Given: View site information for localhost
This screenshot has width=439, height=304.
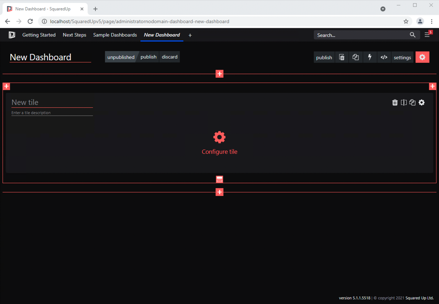Looking at the screenshot, I should pyautogui.click(x=44, y=21).
